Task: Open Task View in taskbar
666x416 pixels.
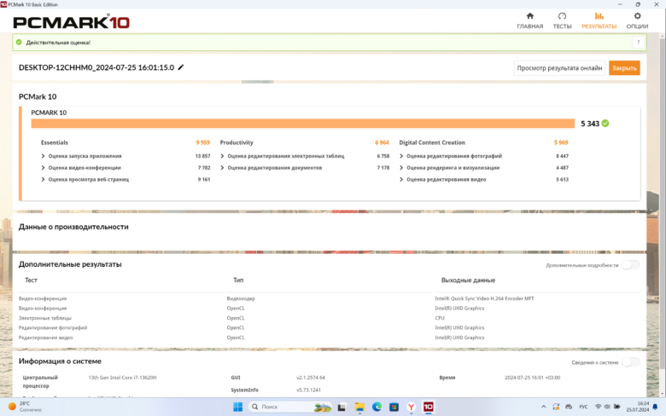Action: (x=342, y=407)
